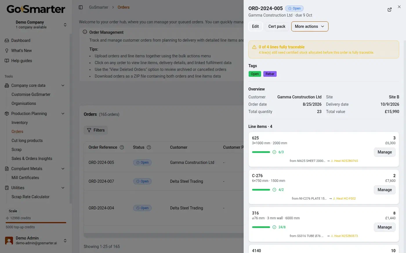Click the Order Reference help icon
The image size is (406, 253).
pos(122,147)
